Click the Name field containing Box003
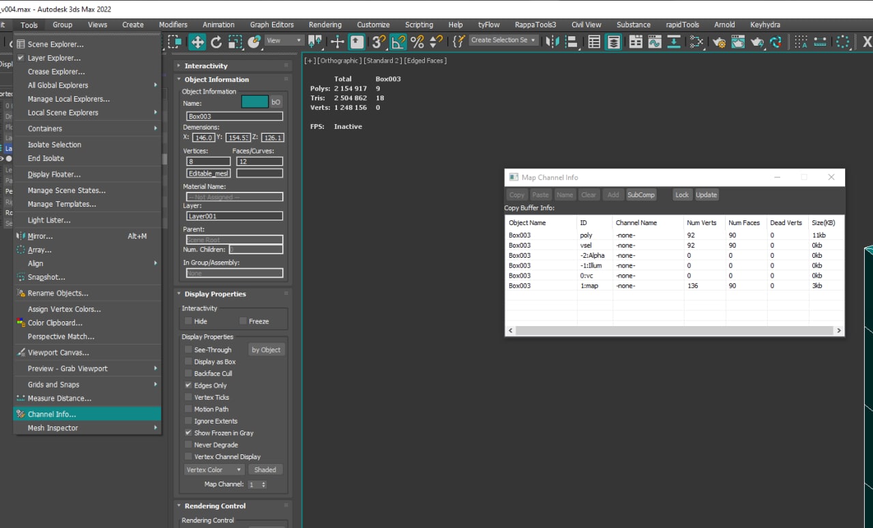This screenshot has width=873, height=528. [235, 117]
